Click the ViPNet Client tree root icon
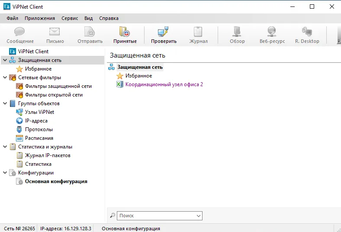 point(13,52)
